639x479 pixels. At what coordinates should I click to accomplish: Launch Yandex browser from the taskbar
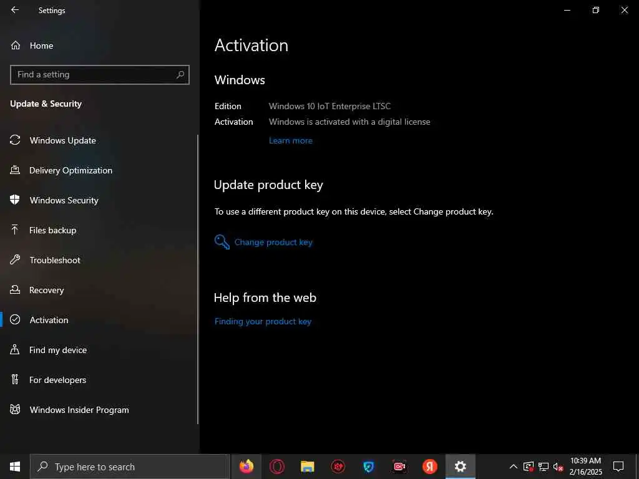tap(429, 467)
